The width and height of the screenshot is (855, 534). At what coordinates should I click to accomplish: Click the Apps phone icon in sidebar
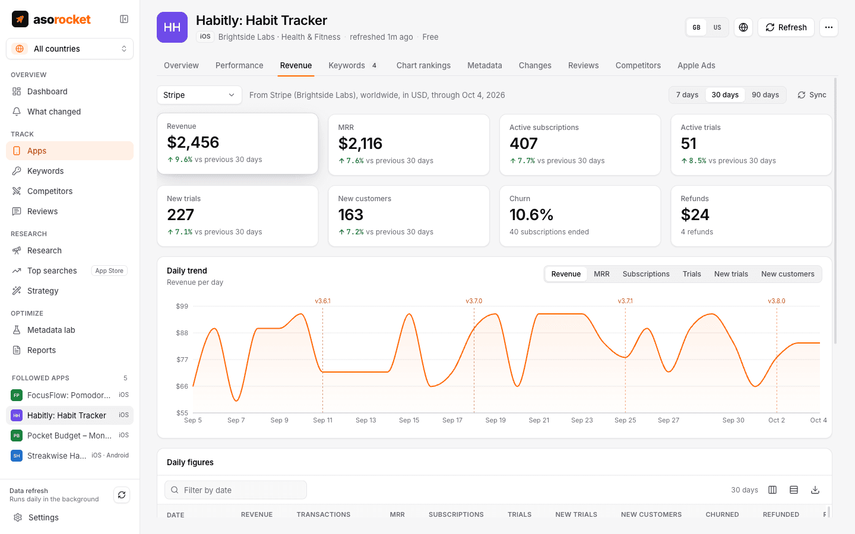click(x=17, y=151)
